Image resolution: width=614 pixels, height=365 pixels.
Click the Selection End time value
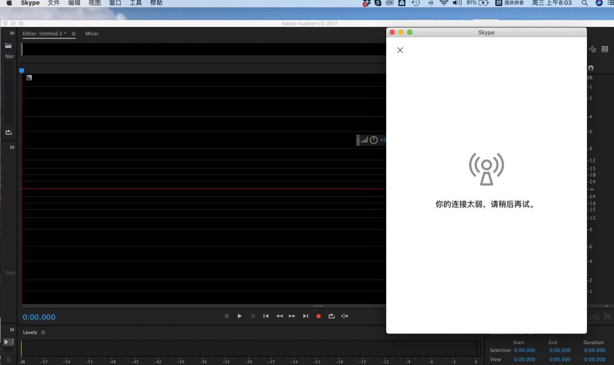[x=559, y=350]
